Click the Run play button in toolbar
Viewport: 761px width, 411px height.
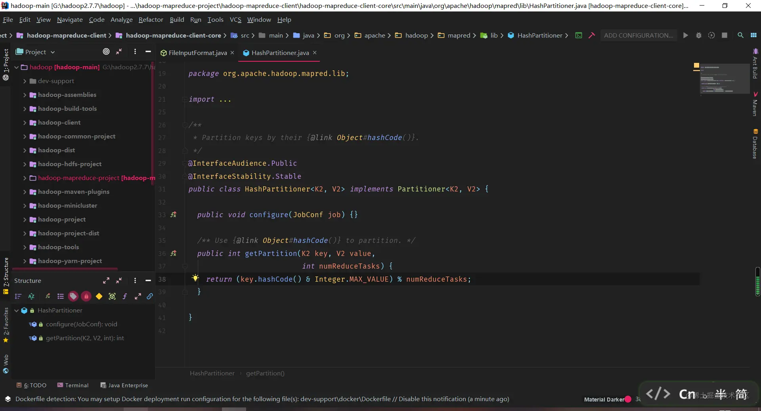point(685,35)
